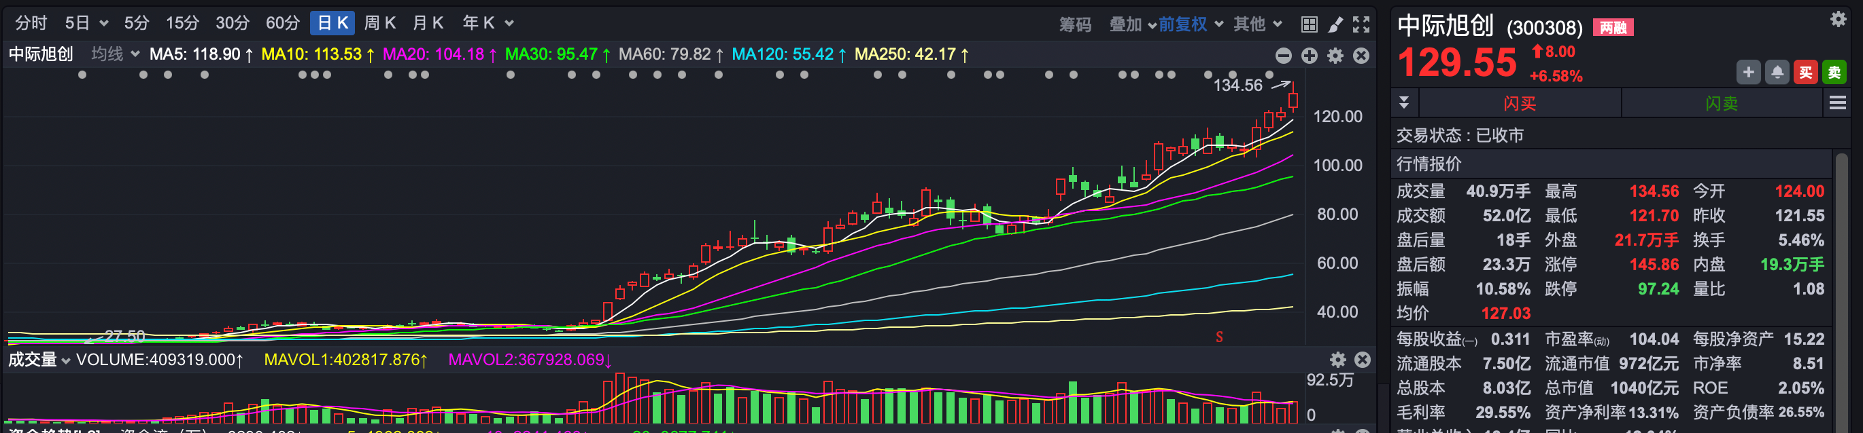Switch to the 60分 timeframe tab
This screenshot has height=433, width=1863.
283,24
